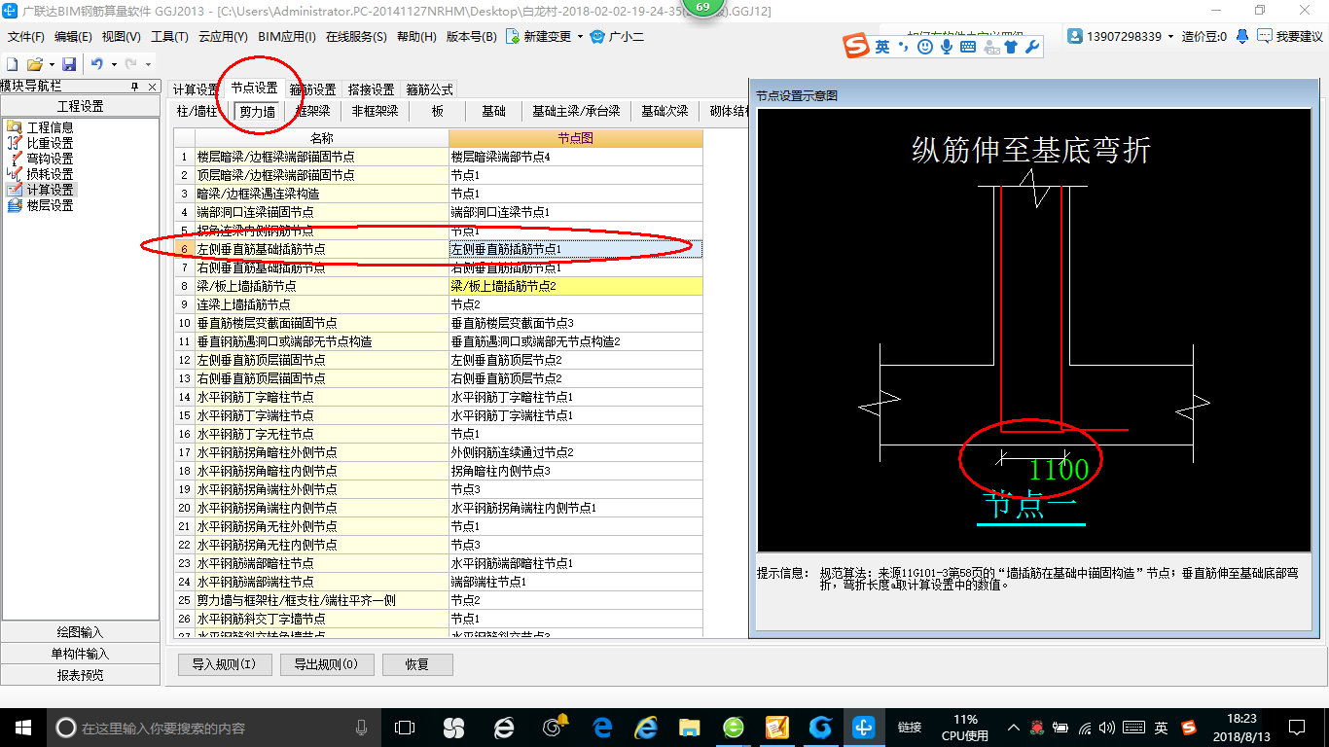Pin the 模块导航栏 panel

[136, 87]
